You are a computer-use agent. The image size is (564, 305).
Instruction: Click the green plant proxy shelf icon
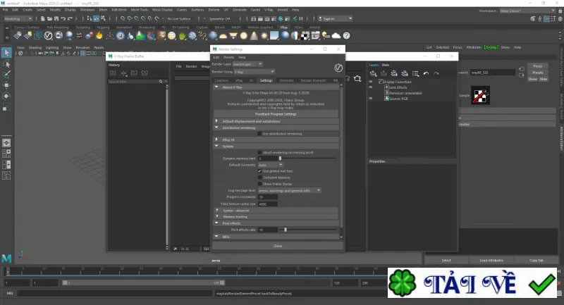point(183,35)
